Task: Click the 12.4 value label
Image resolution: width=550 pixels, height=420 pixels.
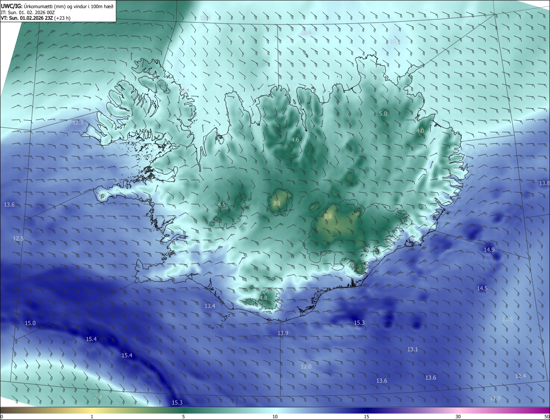Action: click(x=520, y=376)
